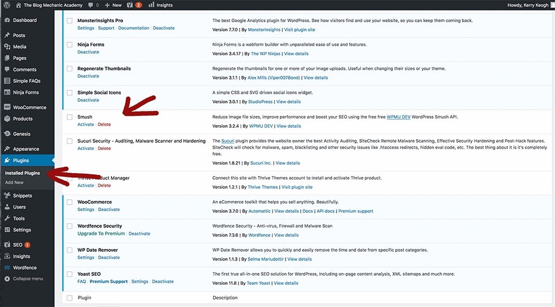Activate the Smush plugin
The width and height of the screenshot is (555, 307).
tap(86, 125)
